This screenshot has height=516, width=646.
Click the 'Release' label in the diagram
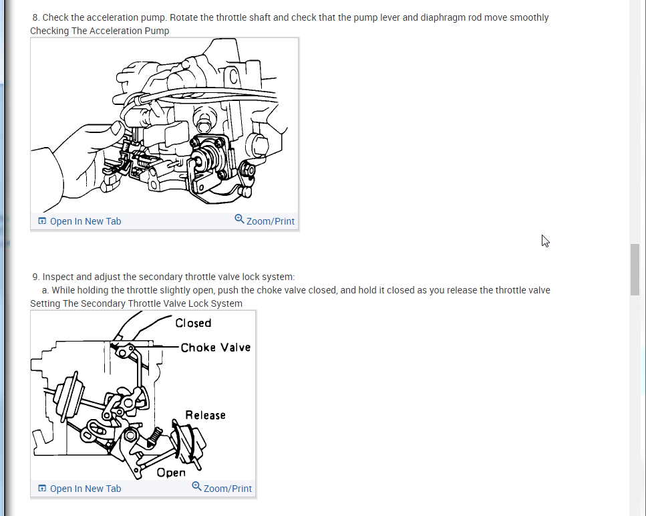pos(206,415)
